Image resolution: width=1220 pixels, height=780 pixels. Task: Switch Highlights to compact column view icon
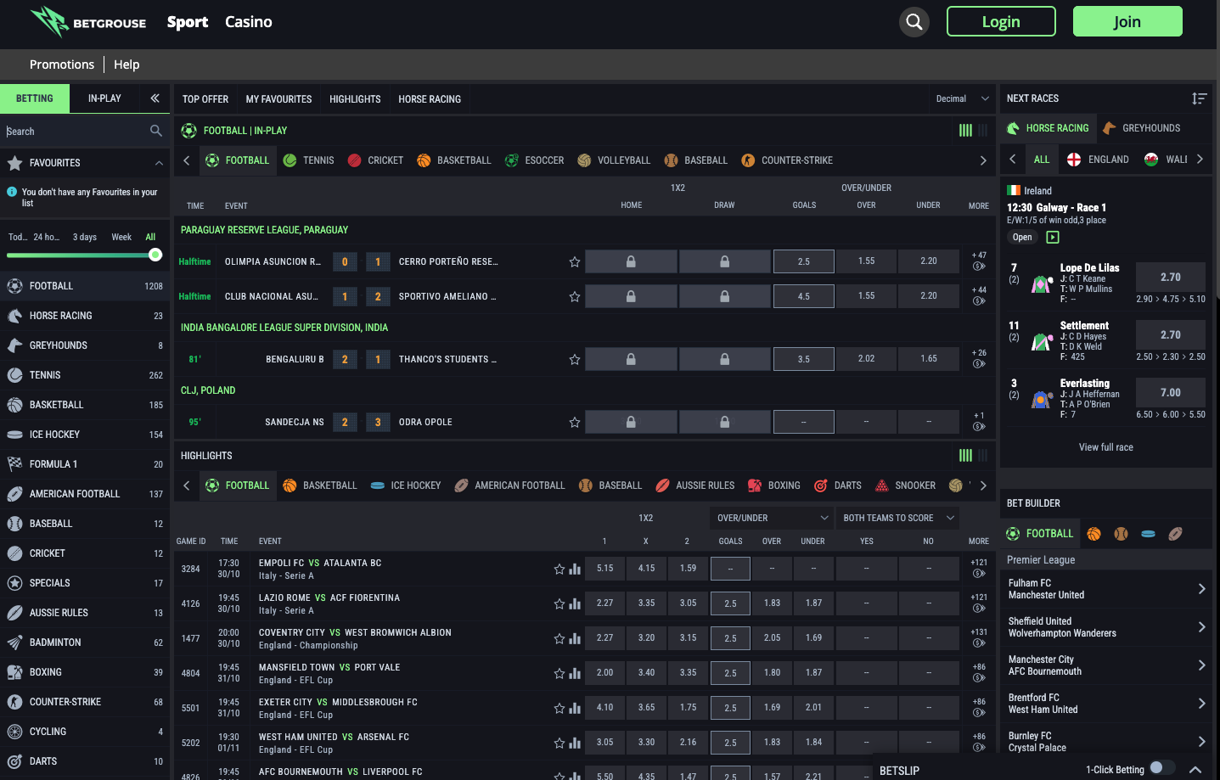(x=982, y=456)
